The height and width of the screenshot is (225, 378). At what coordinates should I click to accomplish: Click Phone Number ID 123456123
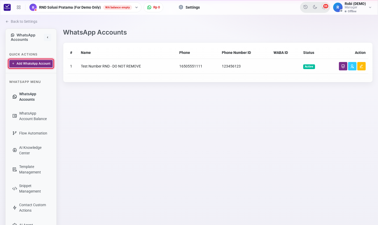click(231, 66)
